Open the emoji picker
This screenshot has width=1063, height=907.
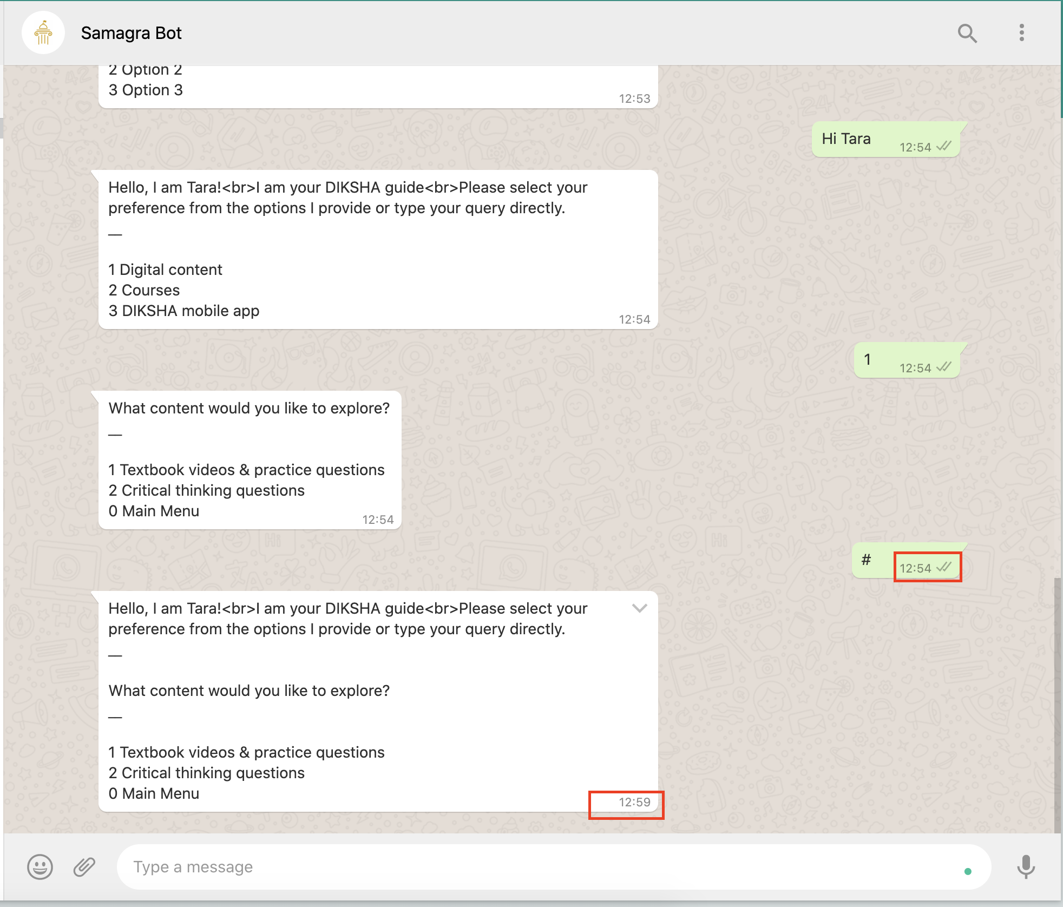40,866
